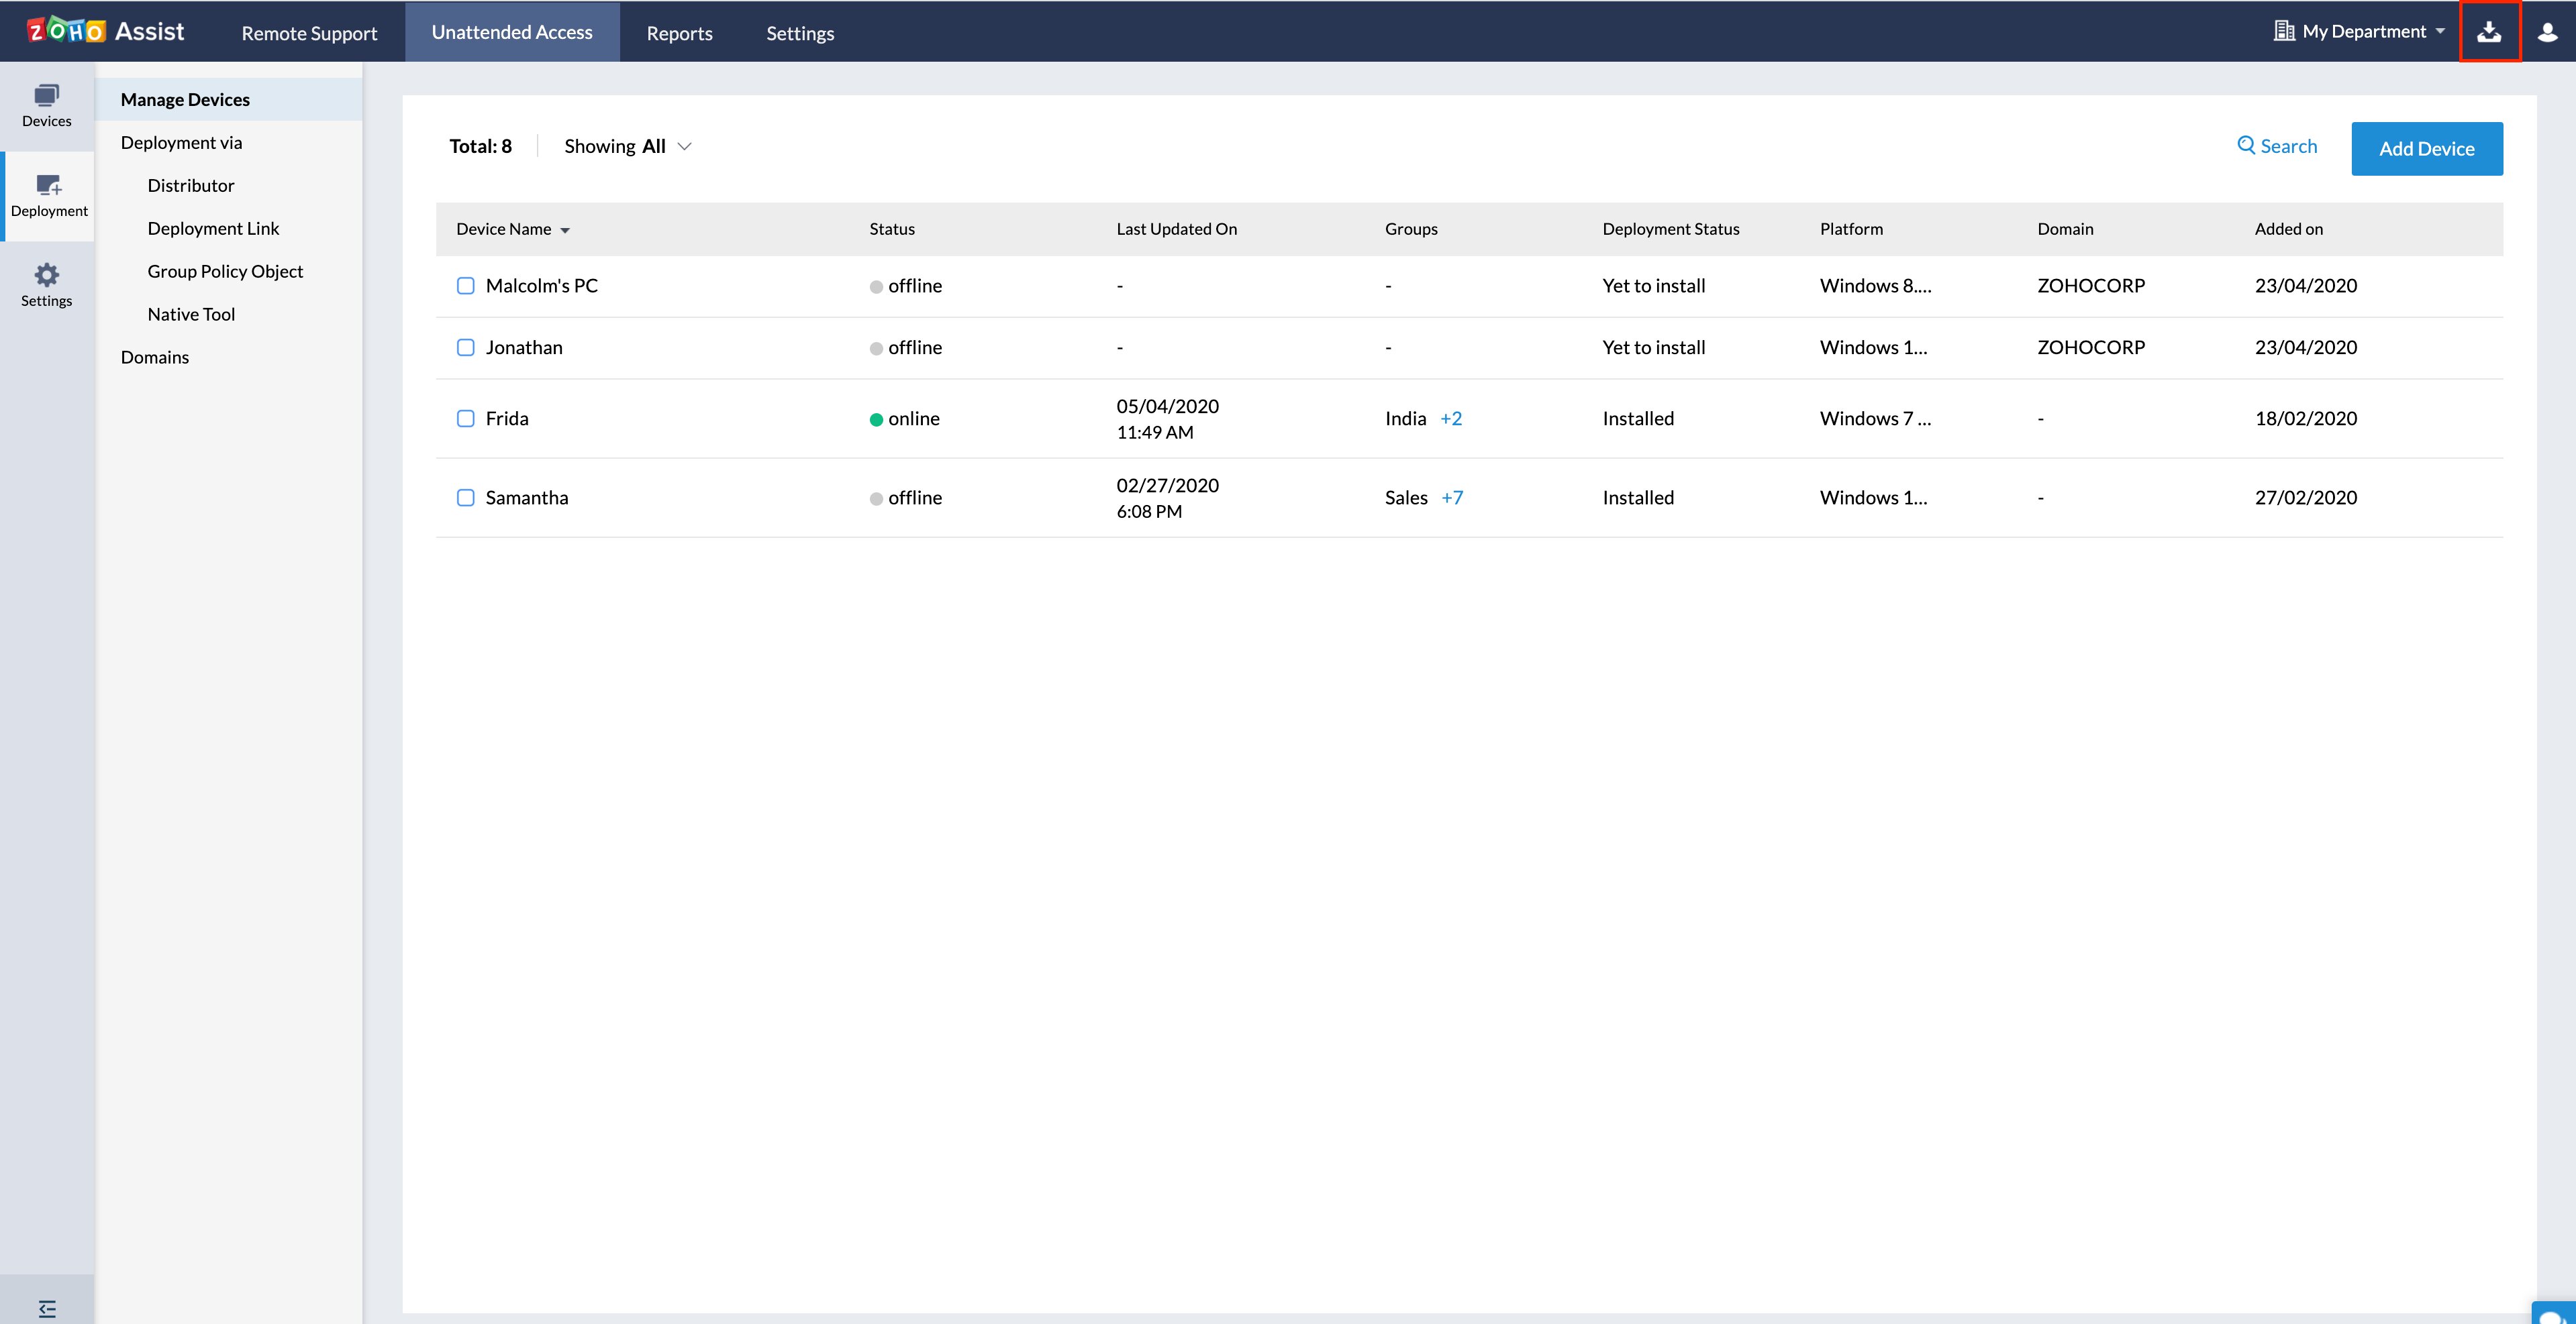Switch to the Reports tab

679,32
